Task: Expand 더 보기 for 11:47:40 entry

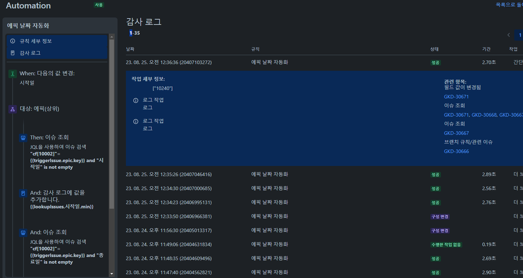Action: tap(518, 272)
